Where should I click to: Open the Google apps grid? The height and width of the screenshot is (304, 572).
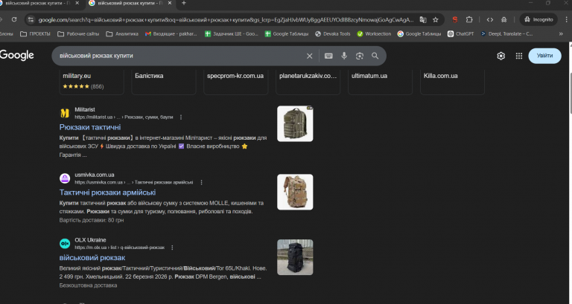[x=518, y=56]
